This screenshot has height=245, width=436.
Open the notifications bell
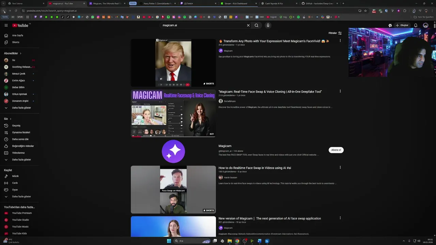pyautogui.click(x=416, y=25)
